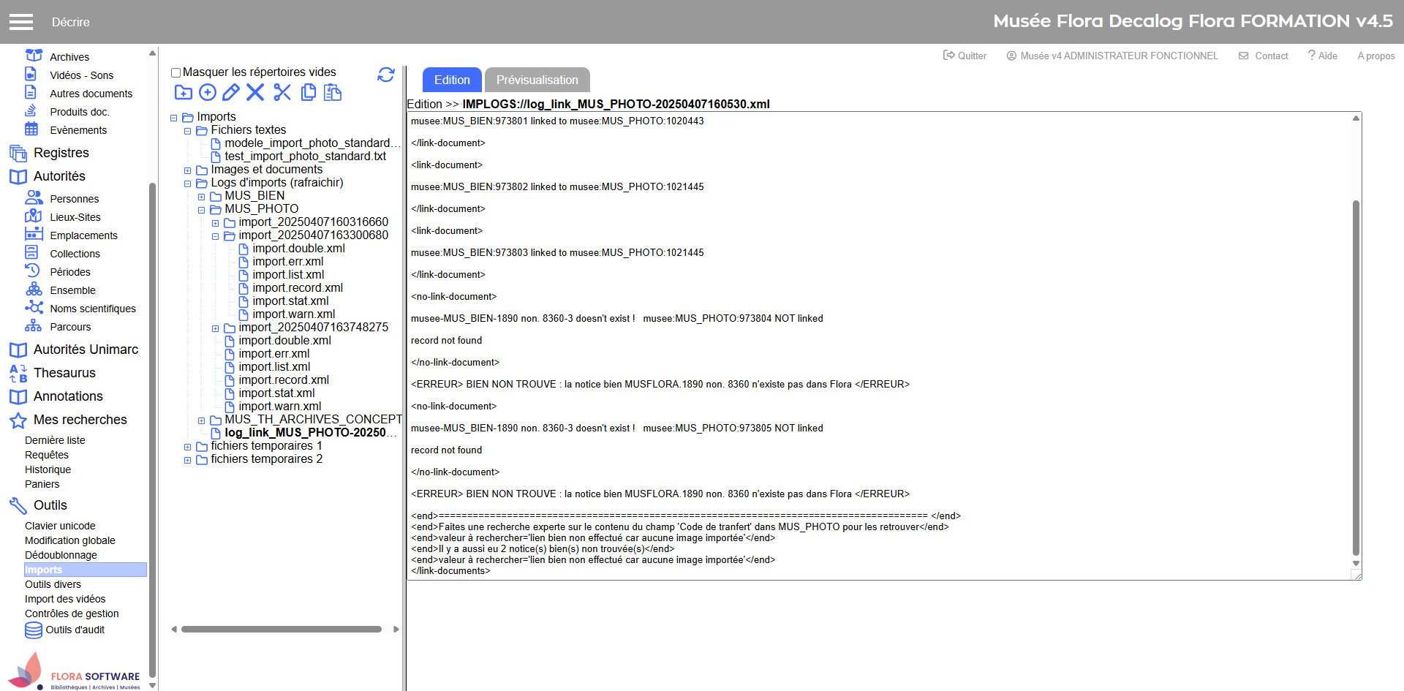Click the Personnes people icon
The width and height of the screenshot is (1404, 691).
pos(34,197)
